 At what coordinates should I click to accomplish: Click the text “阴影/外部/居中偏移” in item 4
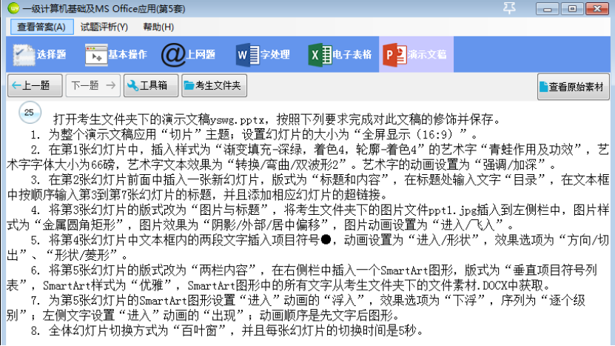[x=269, y=225]
